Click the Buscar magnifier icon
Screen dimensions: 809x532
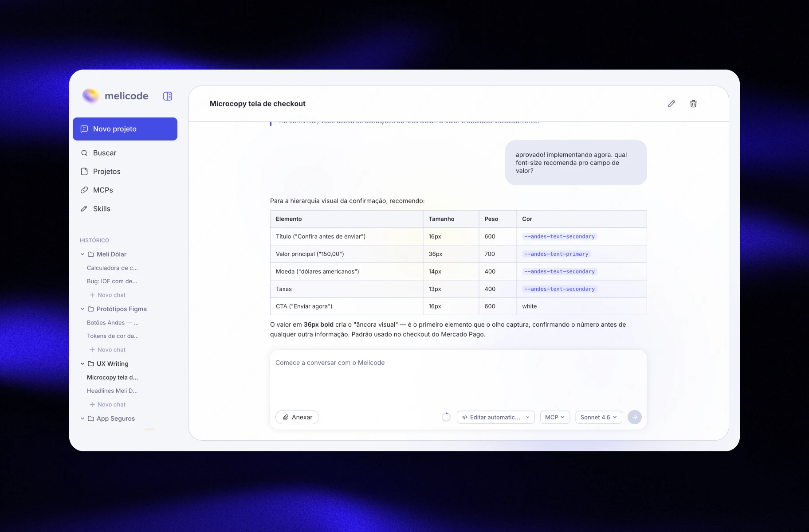[84, 153]
